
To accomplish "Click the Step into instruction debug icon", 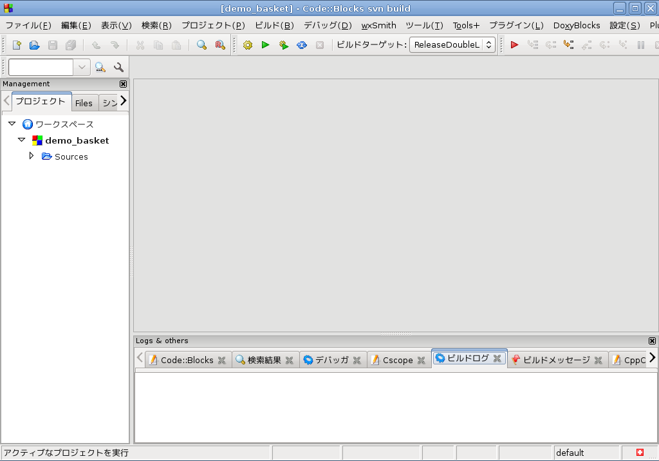I will point(623,44).
